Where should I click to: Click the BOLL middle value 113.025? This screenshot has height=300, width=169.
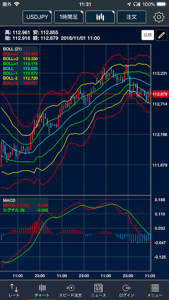pos(30,68)
